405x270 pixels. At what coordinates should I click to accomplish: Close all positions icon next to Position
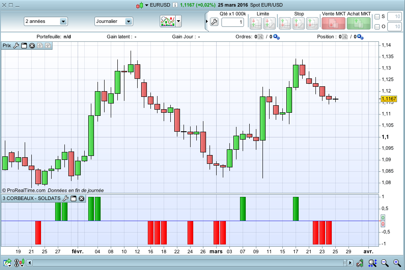click(345, 37)
